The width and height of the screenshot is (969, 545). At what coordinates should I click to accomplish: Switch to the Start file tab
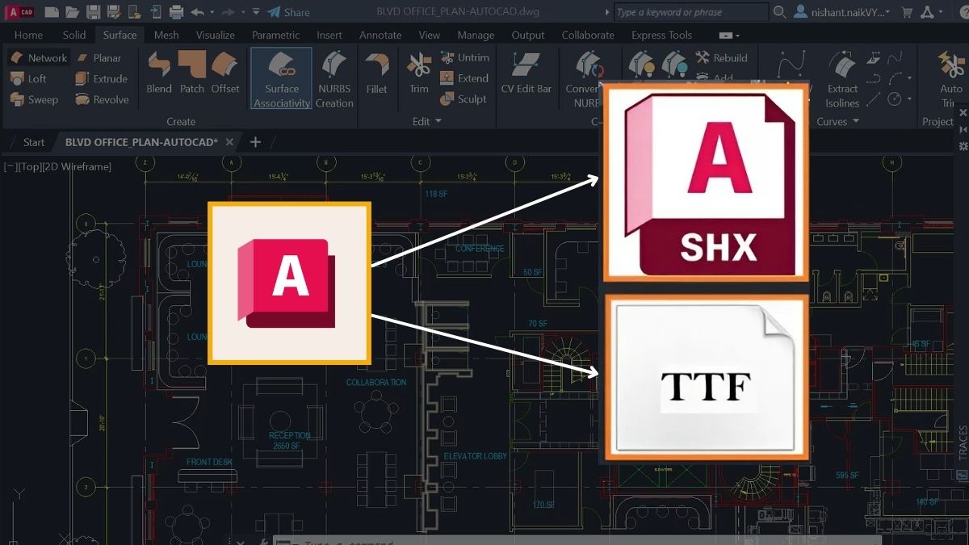pyautogui.click(x=34, y=142)
